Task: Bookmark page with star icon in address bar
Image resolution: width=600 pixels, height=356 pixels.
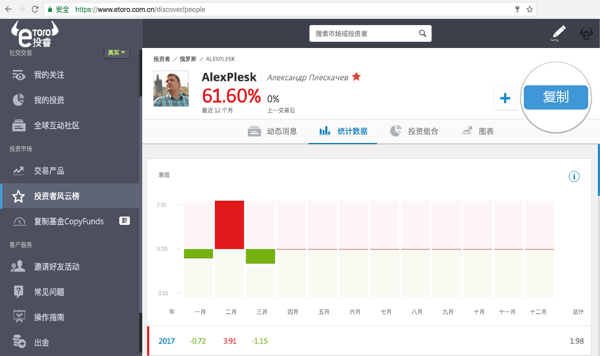Action: tap(530, 9)
